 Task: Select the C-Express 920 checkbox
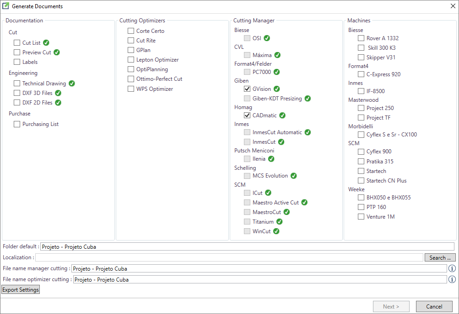click(361, 74)
